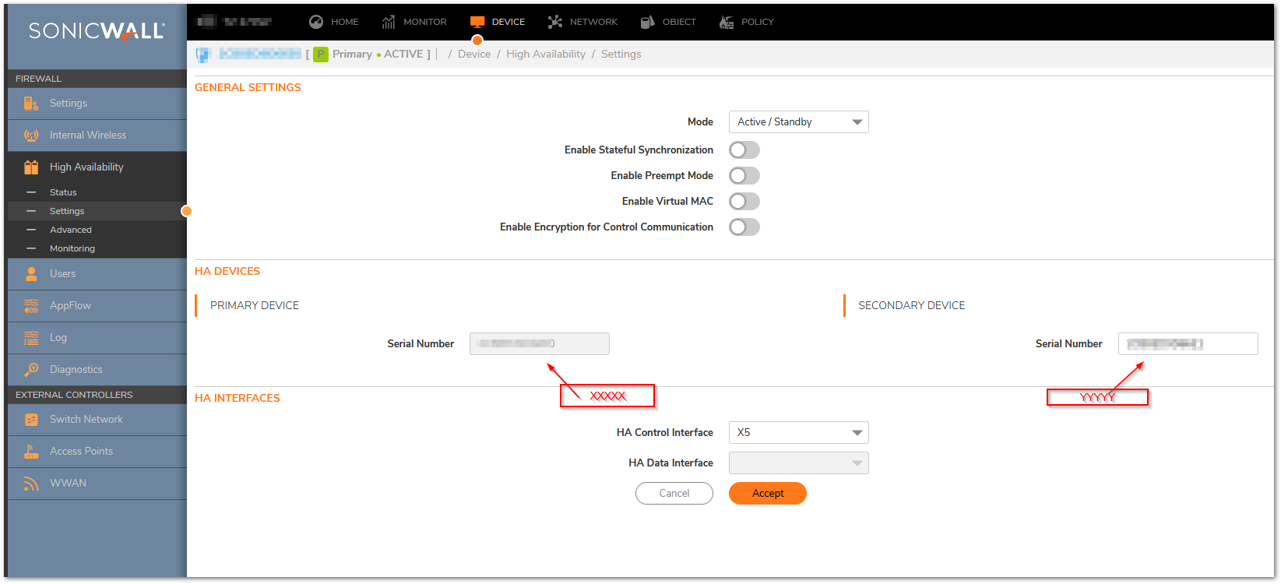The image size is (1281, 584).
Task: Enable Encryption for Control Communication toggle
Action: tap(744, 227)
